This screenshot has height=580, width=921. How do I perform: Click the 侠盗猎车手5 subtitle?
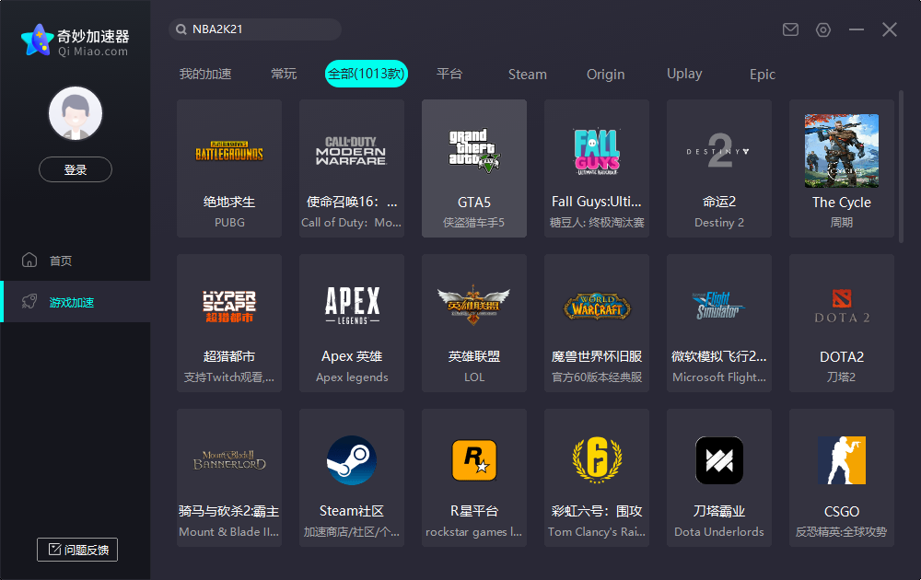[x=474, y=223]
